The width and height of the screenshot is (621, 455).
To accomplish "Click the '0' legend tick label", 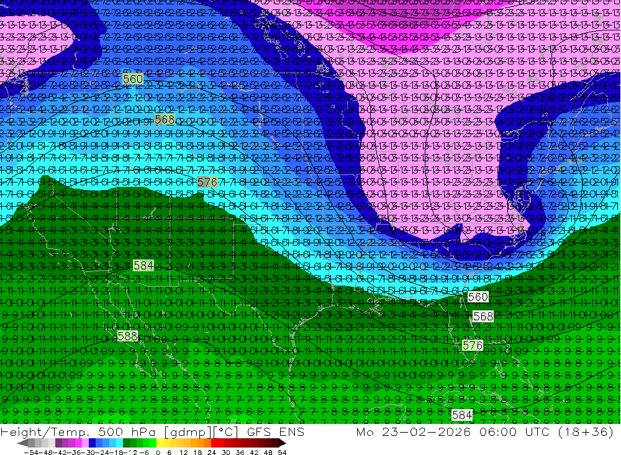I will (158, 453).
